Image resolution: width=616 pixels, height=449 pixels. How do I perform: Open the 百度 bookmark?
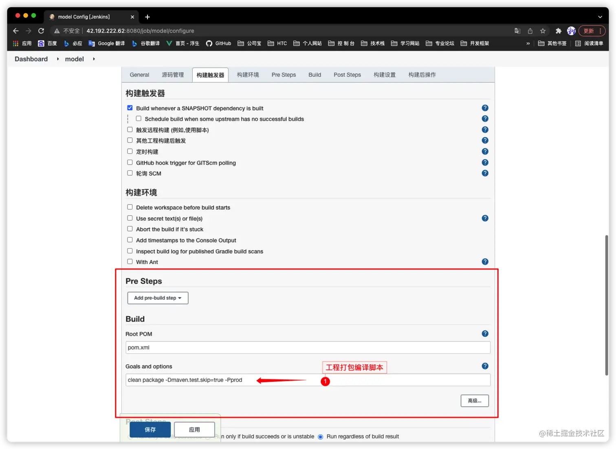(47, 43)
